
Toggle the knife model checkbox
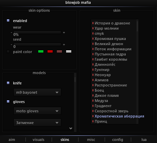[8, 83]
